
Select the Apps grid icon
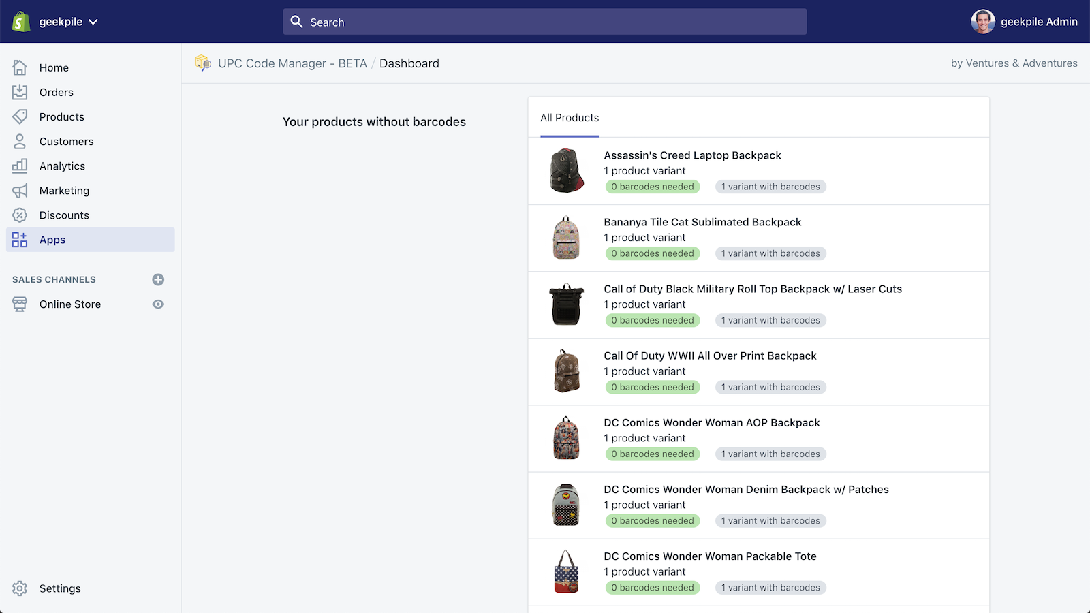point(20,239)
